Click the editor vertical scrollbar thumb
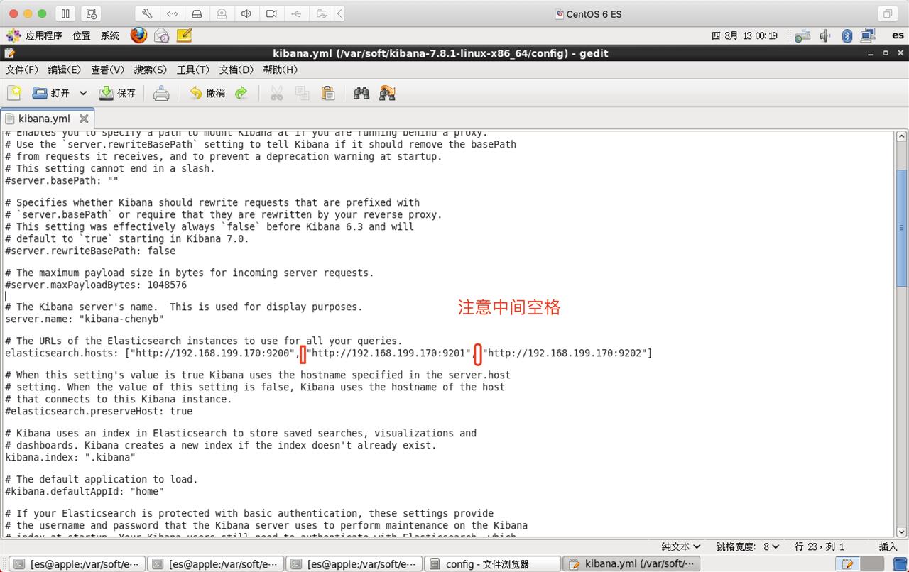The image size is (909, 572). 901,227
